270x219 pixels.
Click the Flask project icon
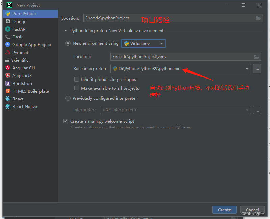[8, 37]
